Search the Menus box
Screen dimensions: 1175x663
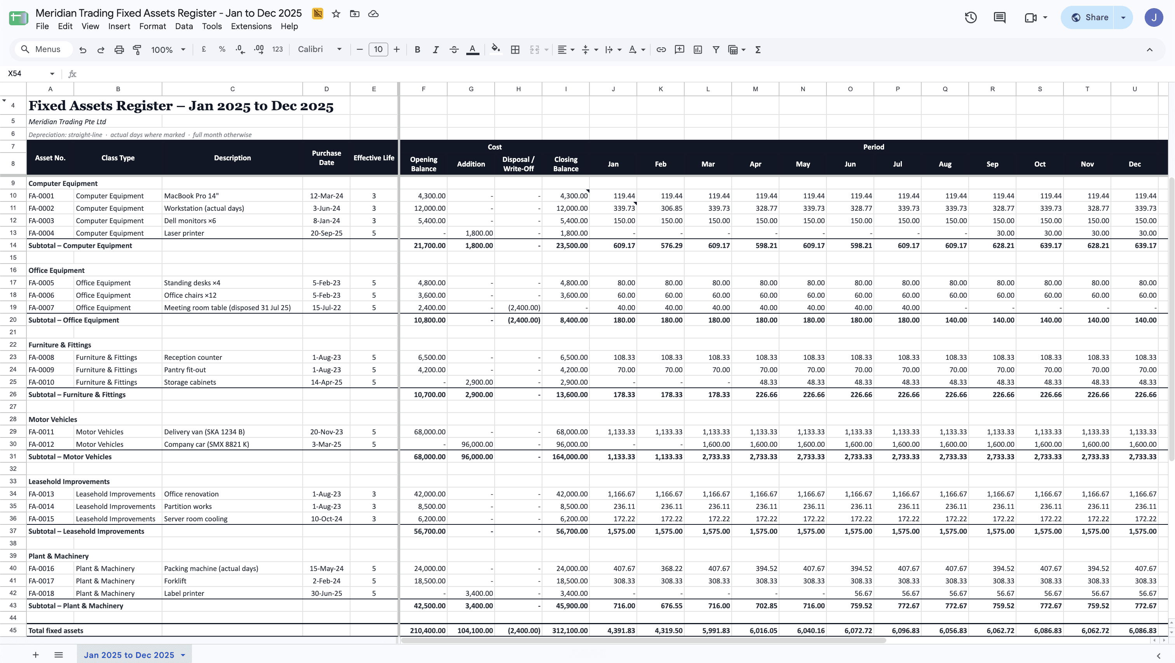point(44,49)
